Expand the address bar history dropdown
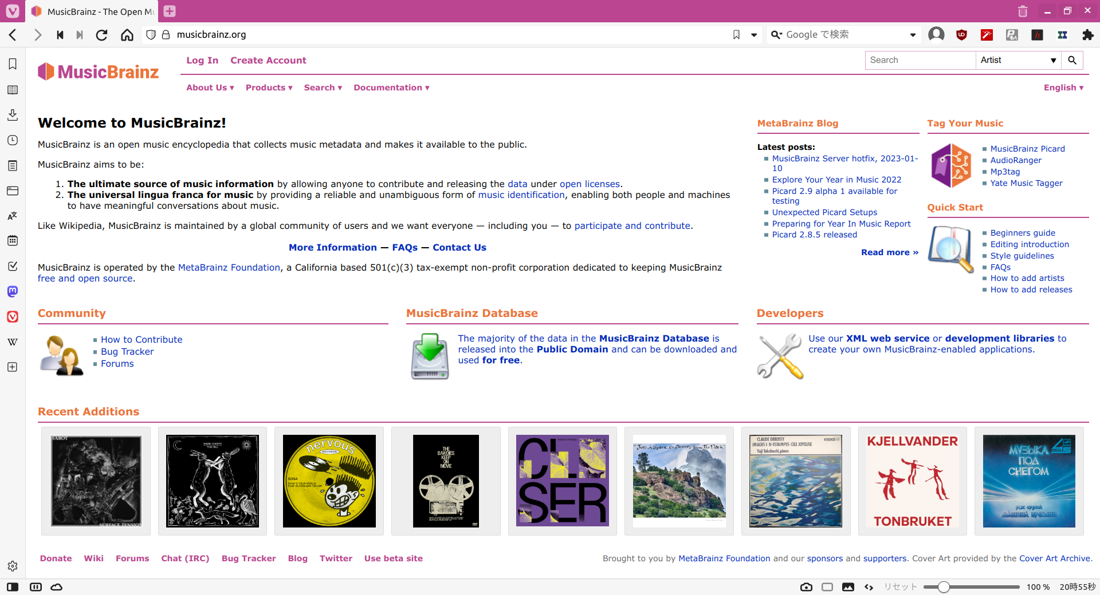The width and height of the screenshot is (1100, 595). tap(754, 35)
